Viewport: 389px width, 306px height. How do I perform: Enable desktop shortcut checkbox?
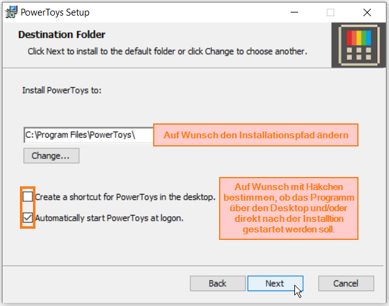[x=27, y=197]
